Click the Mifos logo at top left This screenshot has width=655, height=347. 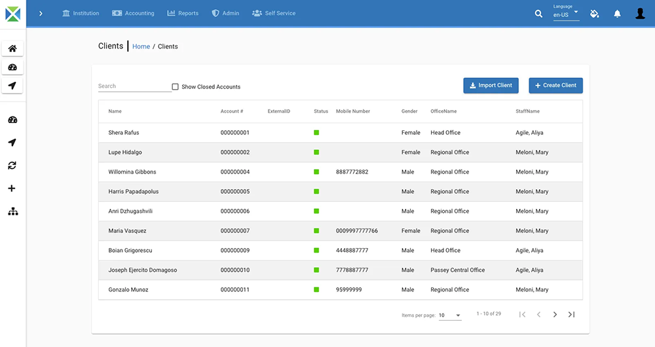(x=12, y=14)
